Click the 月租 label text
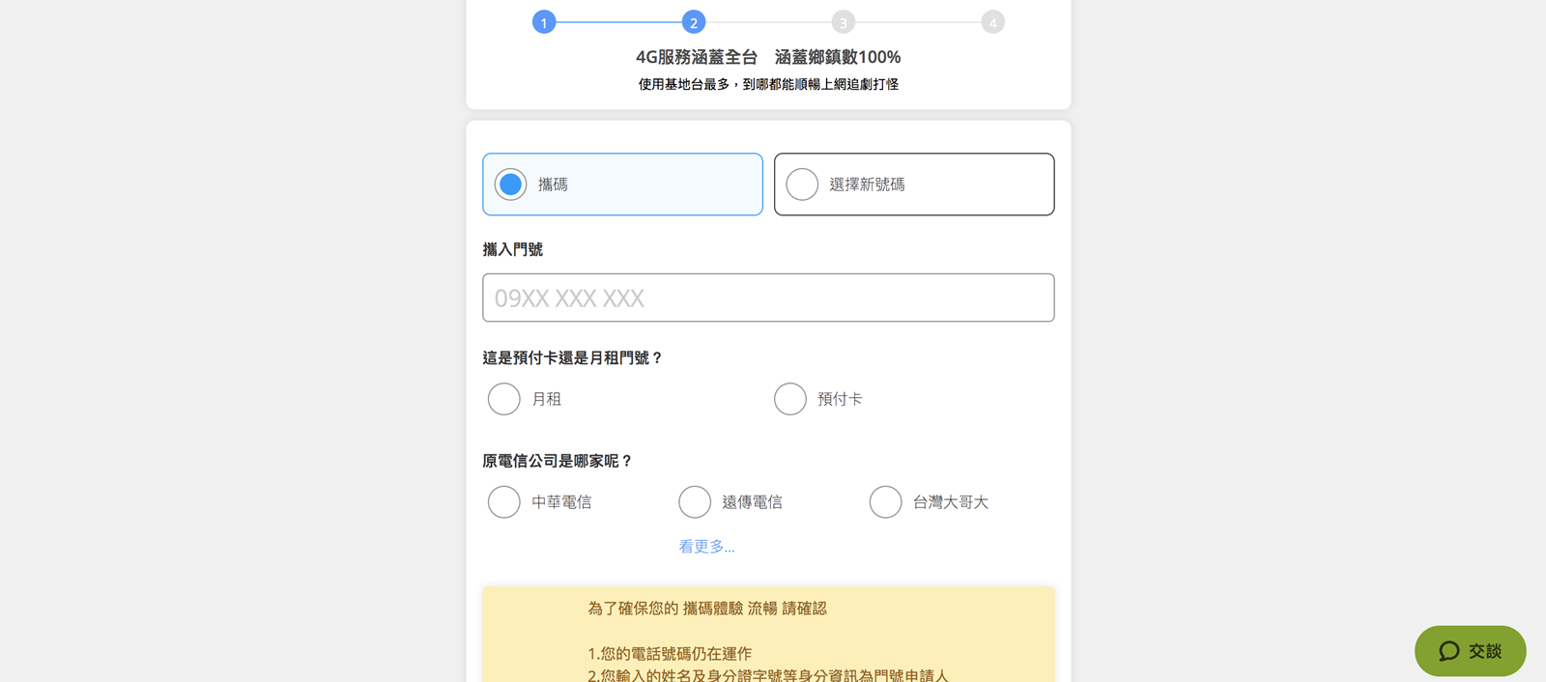 point(547,399)
